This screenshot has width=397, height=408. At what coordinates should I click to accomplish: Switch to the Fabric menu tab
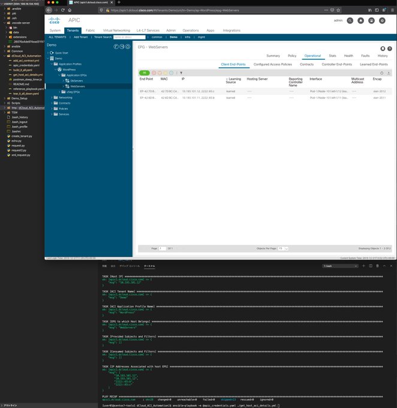pyautogui.click(x=91, y=31)
